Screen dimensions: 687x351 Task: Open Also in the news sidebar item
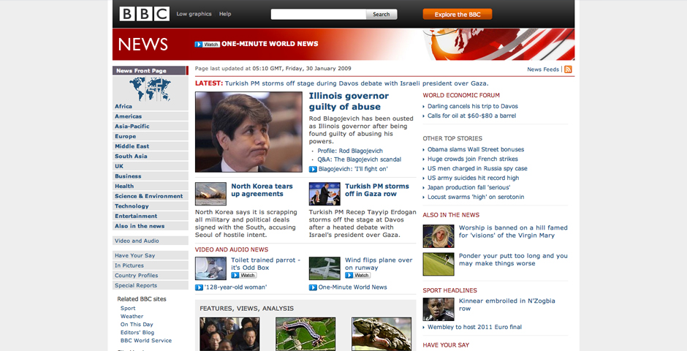point(151,226)
